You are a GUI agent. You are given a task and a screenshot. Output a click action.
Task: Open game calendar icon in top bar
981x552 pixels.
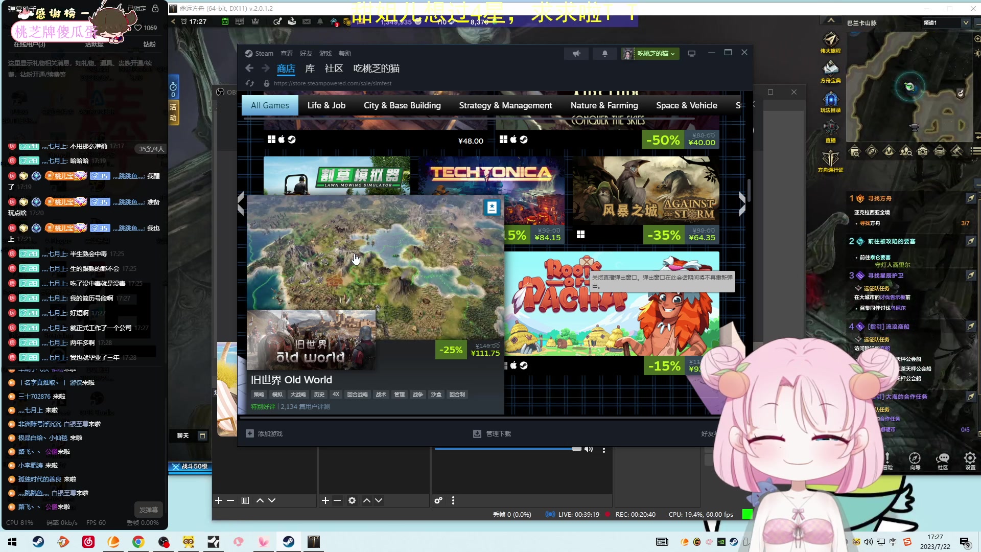click(225, 21)
